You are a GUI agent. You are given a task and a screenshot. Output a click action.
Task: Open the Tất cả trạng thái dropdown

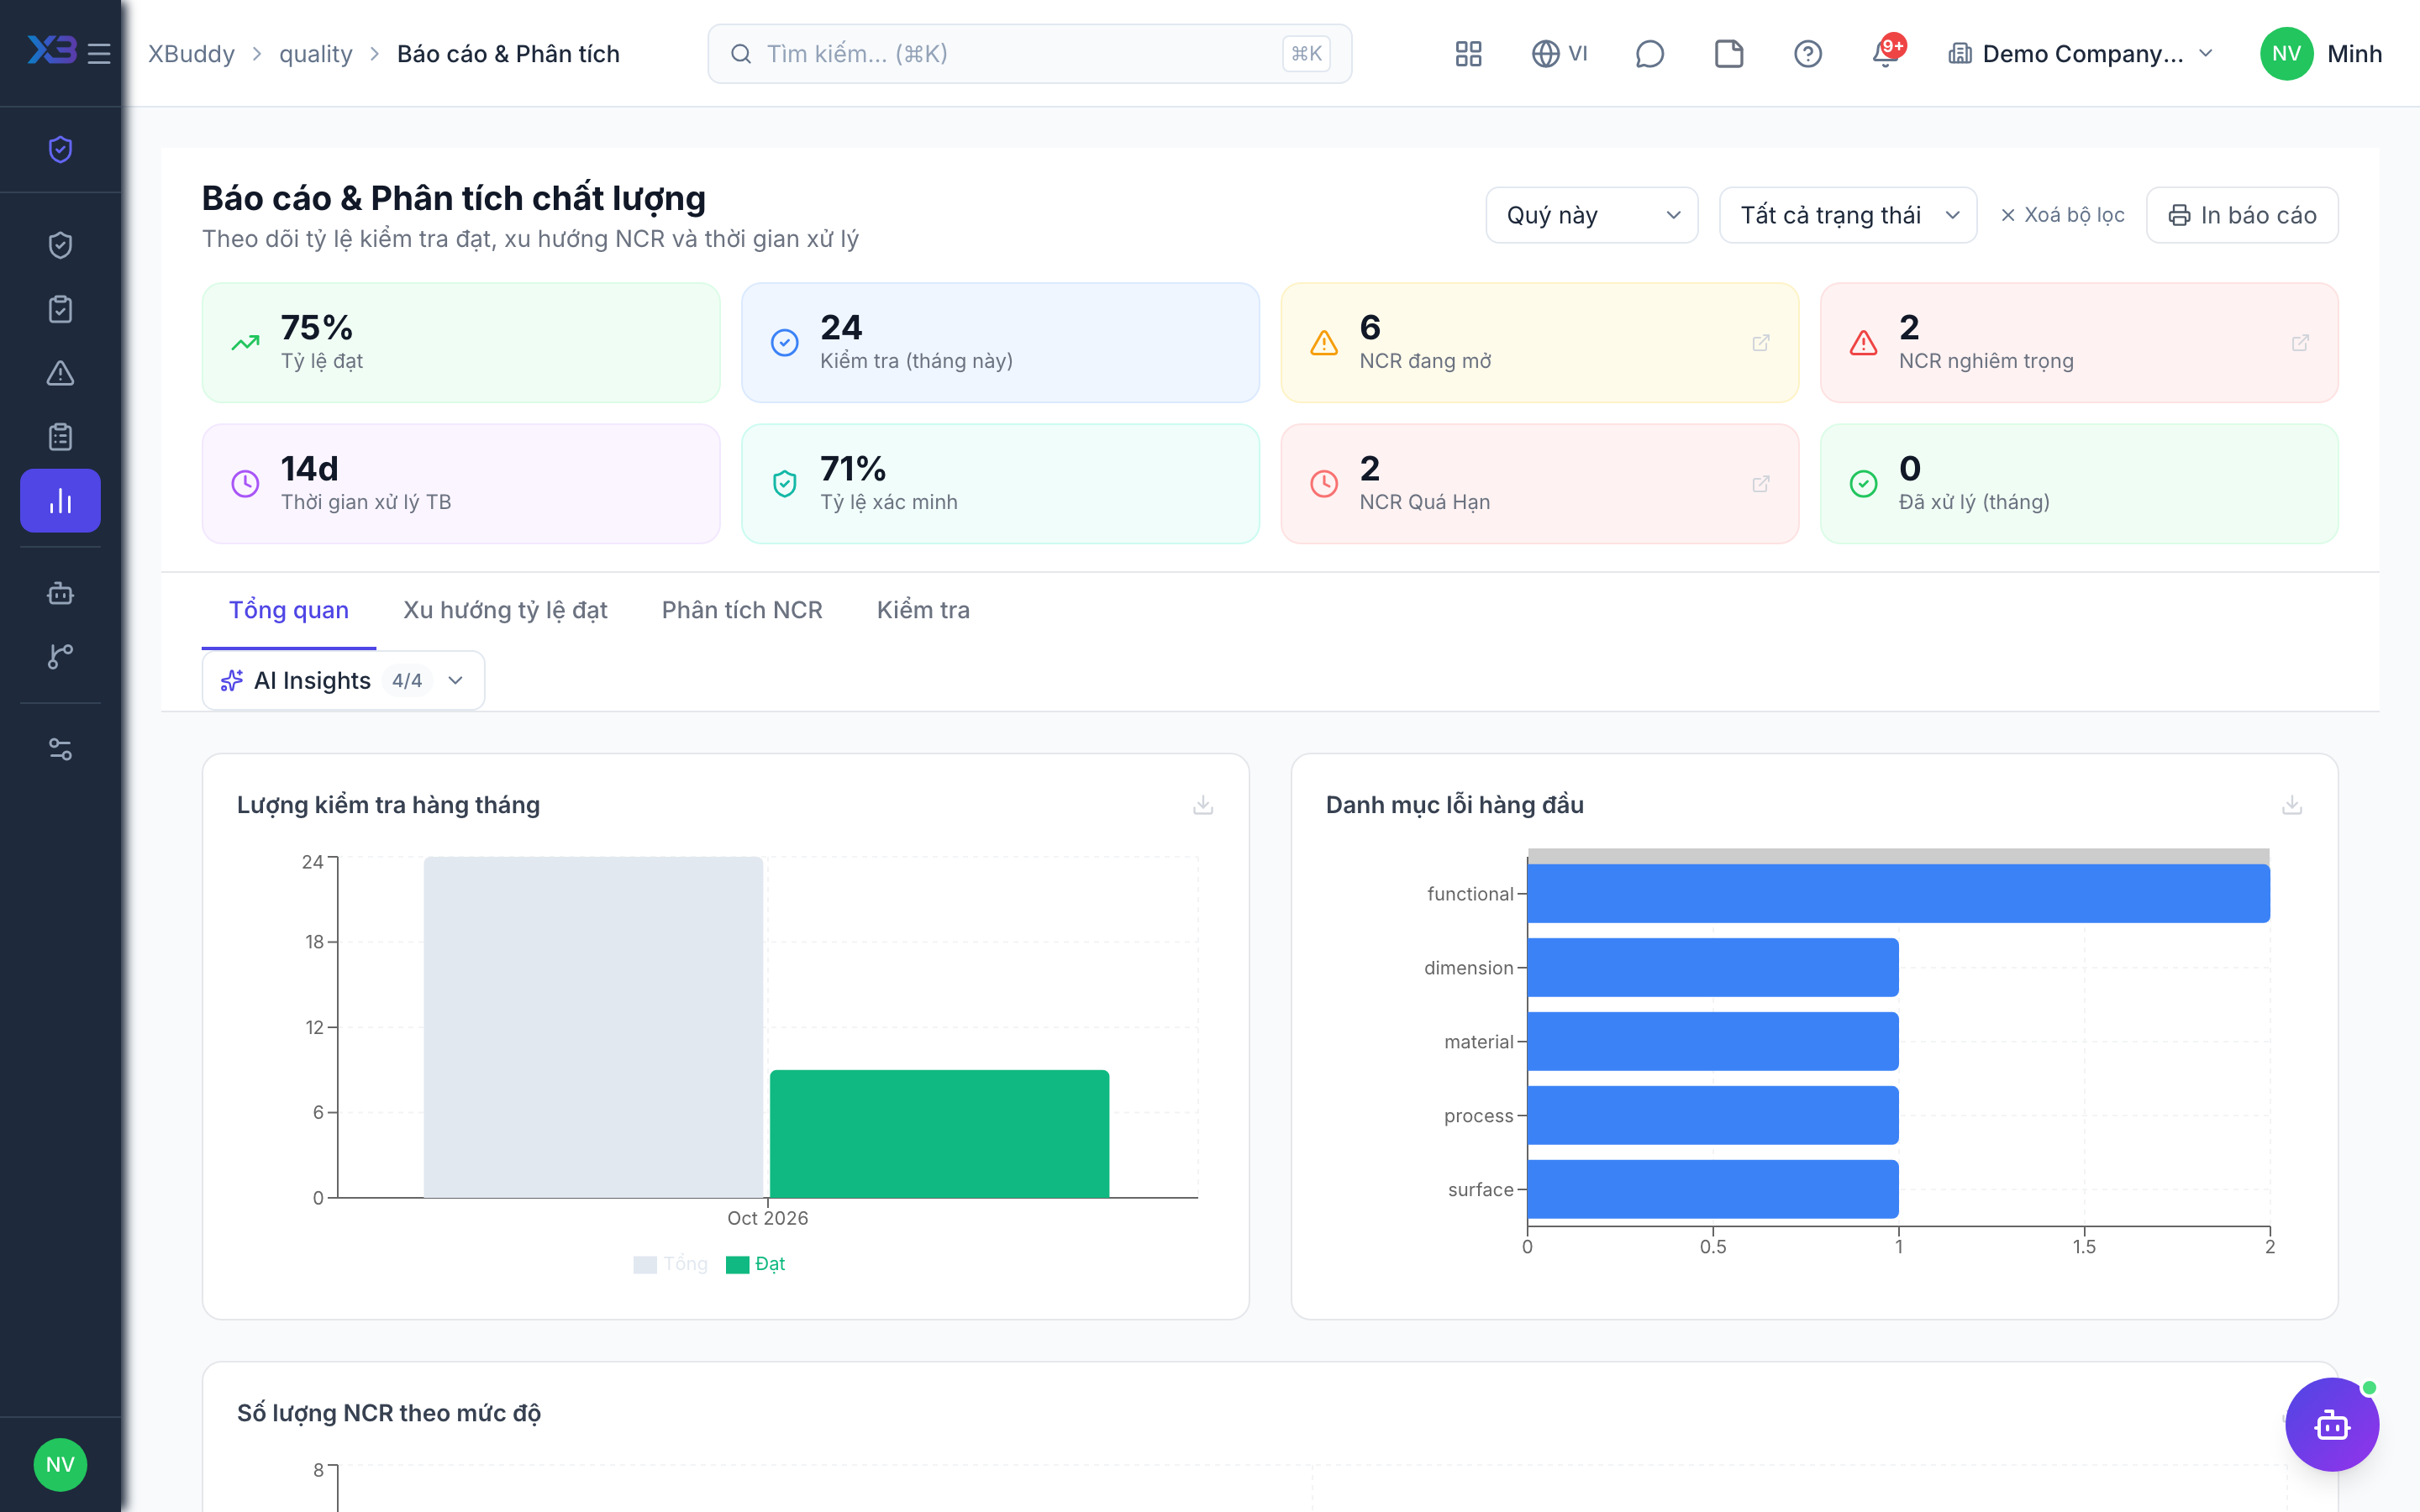pyautogui.click(x=1847, y=215)
